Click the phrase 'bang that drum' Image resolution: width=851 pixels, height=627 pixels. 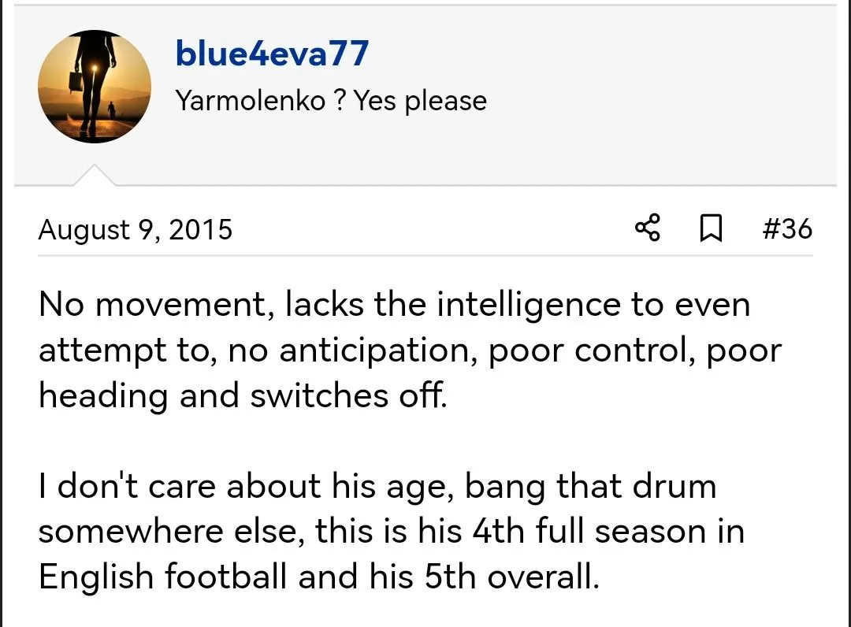pos(590,486)
